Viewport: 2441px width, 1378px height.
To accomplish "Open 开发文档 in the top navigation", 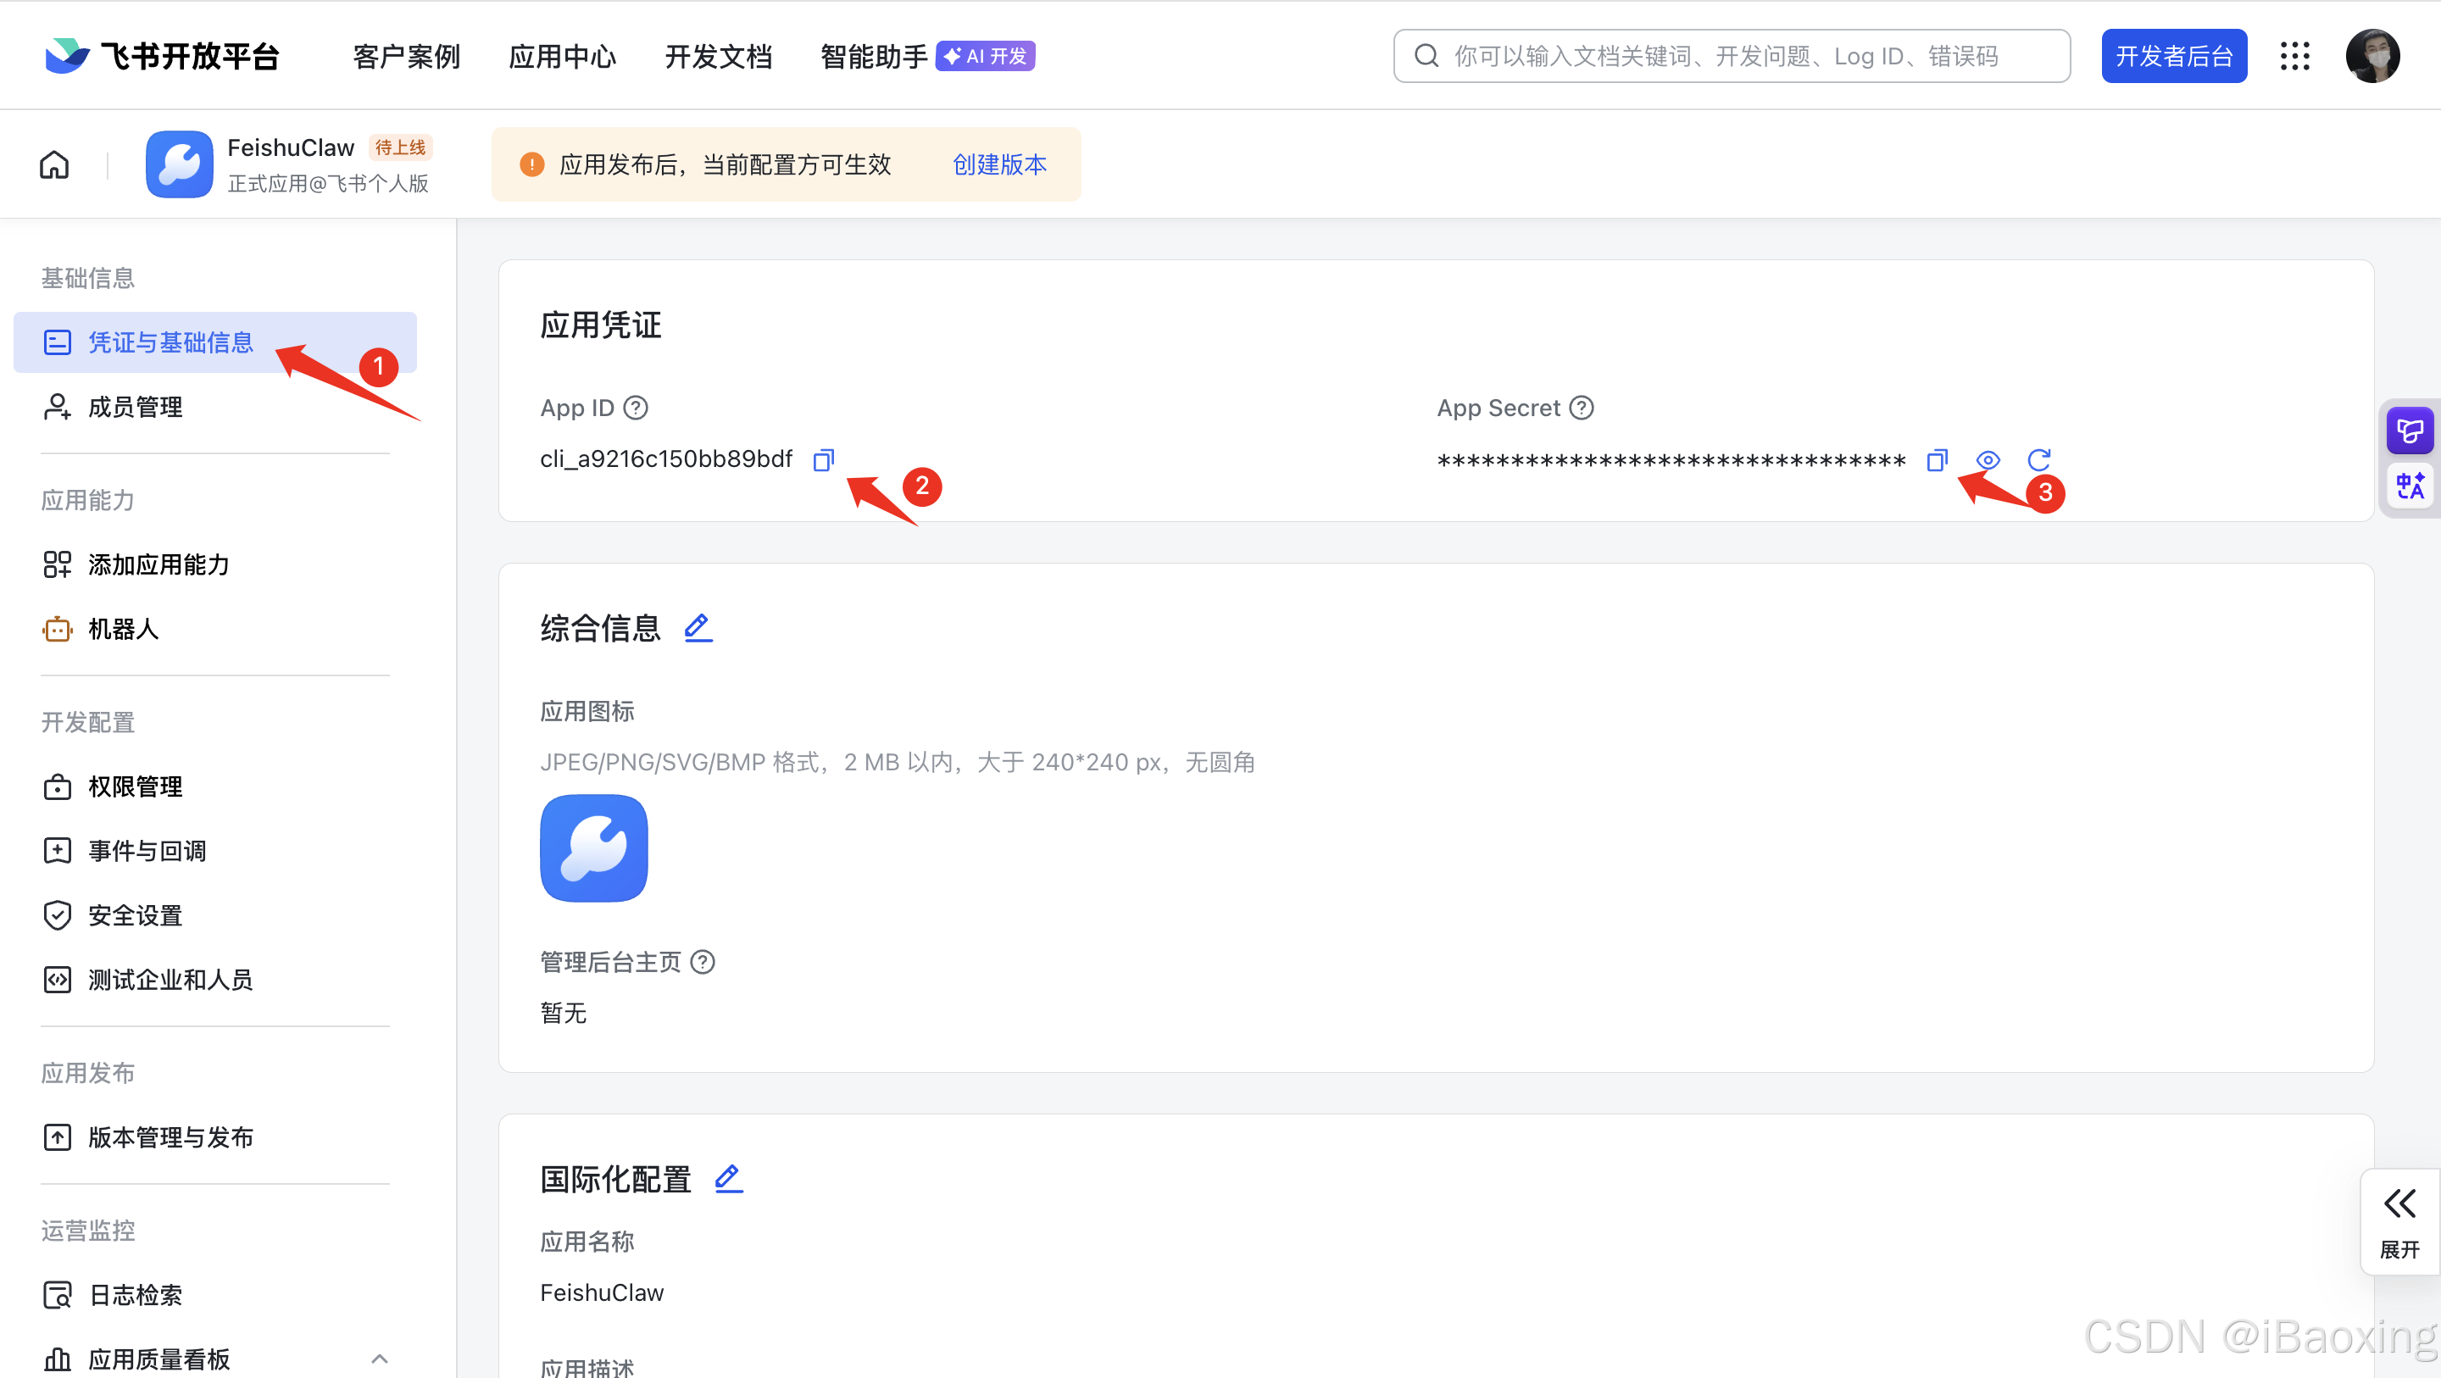I will point(718,55).
